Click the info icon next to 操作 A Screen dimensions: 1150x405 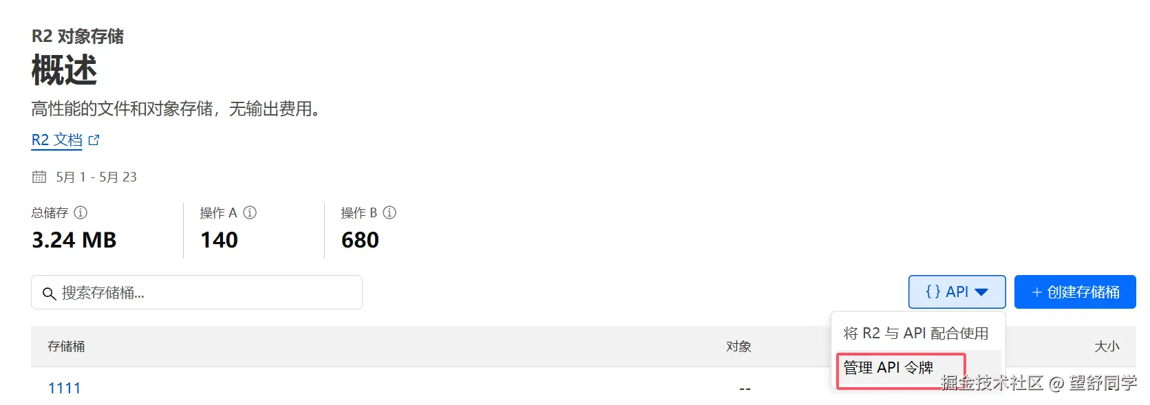[250, 212]
